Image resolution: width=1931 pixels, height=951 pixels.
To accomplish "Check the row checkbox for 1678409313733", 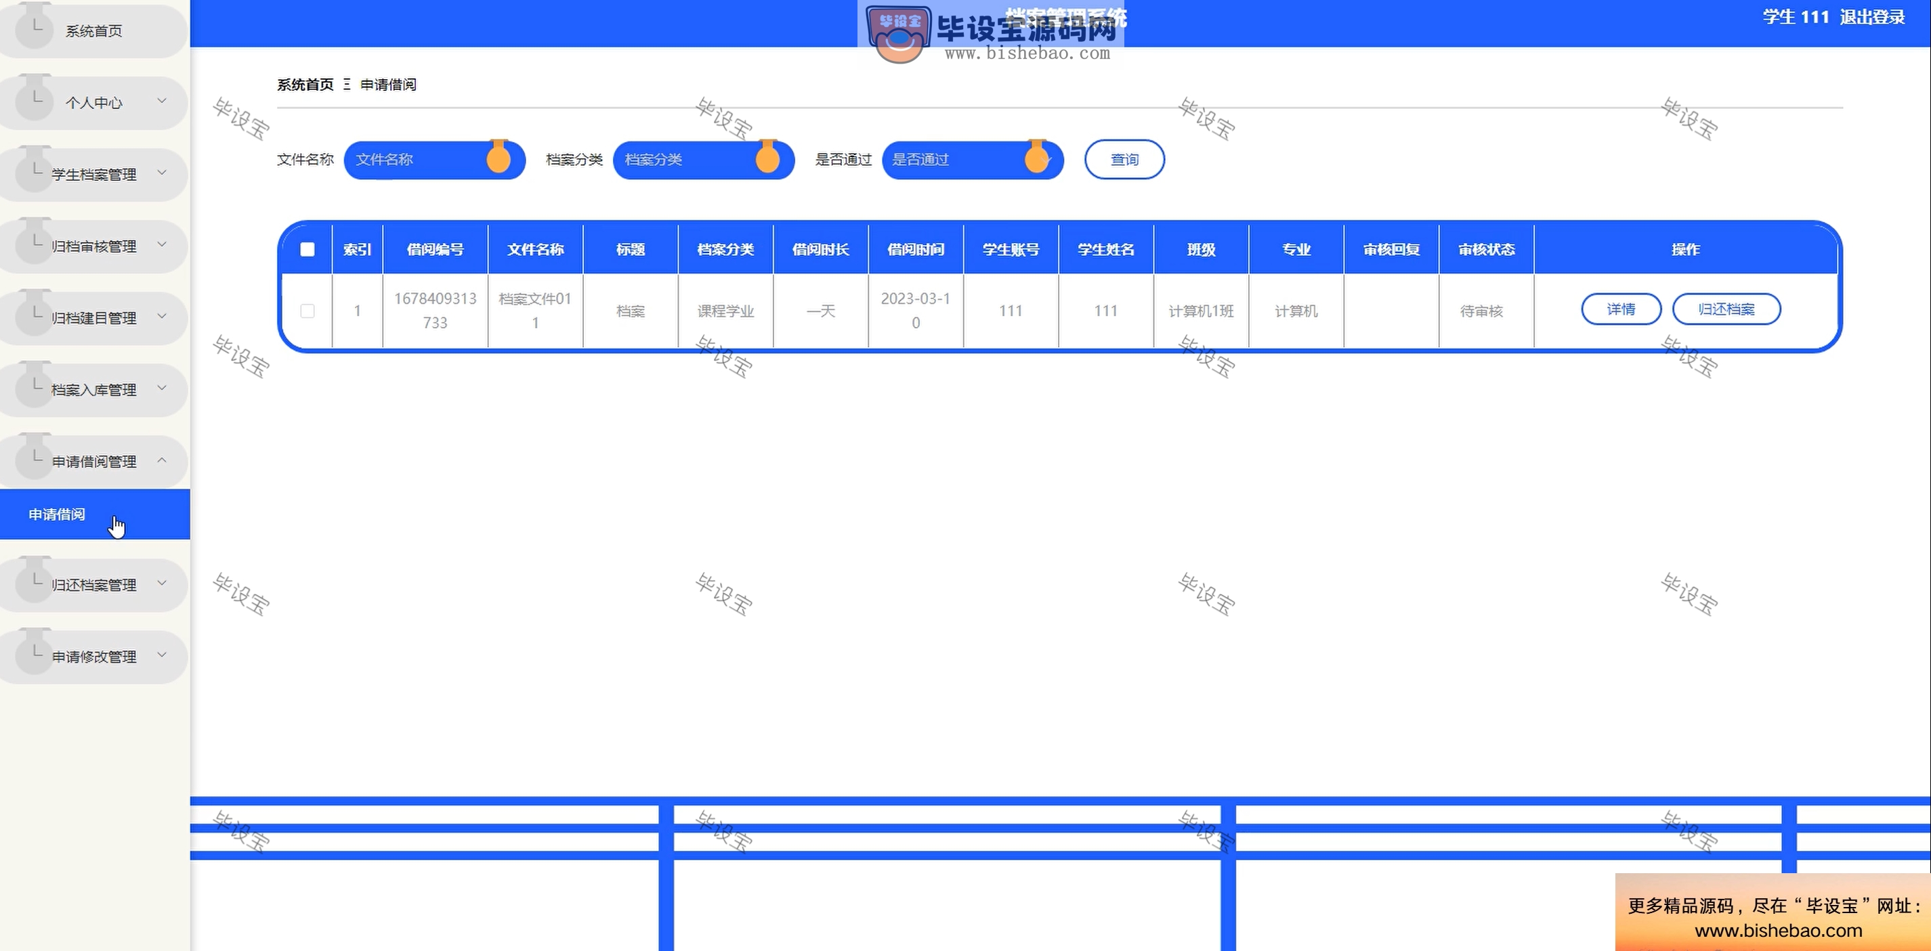I will point(307,311).
